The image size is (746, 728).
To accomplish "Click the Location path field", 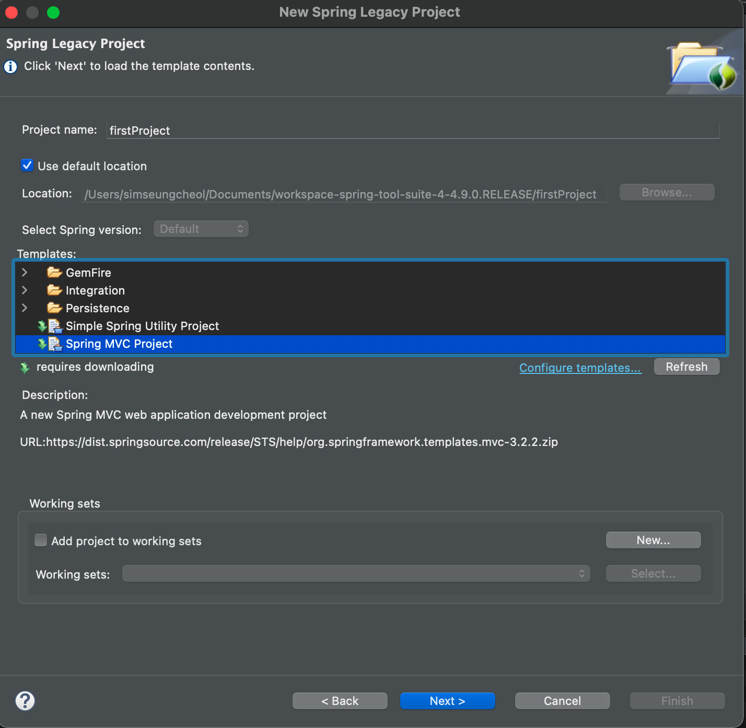I will coord(344,194).
